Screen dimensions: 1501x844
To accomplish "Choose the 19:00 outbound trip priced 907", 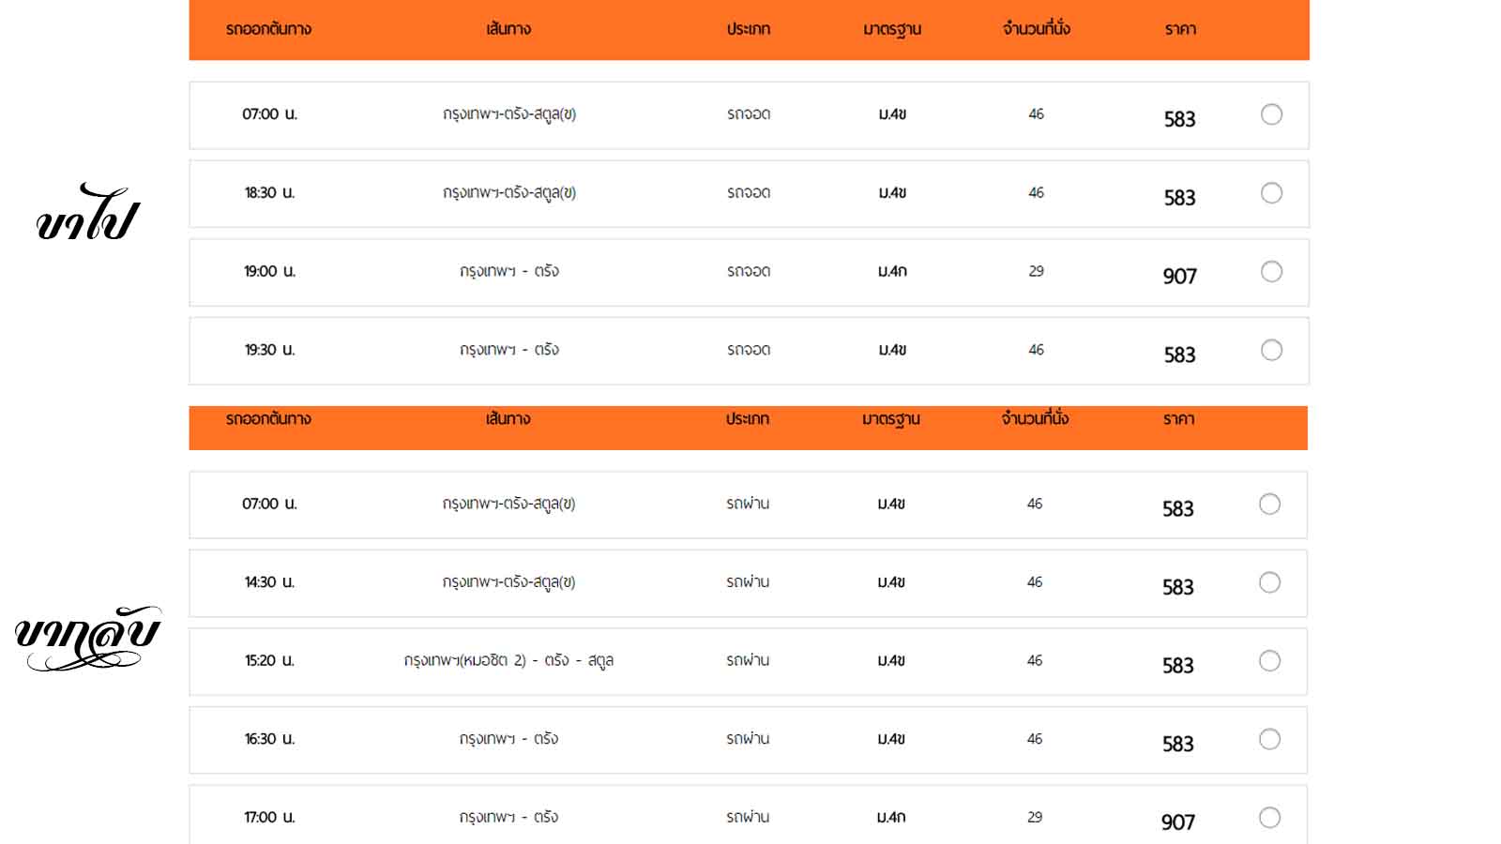I will (1271, 272).
